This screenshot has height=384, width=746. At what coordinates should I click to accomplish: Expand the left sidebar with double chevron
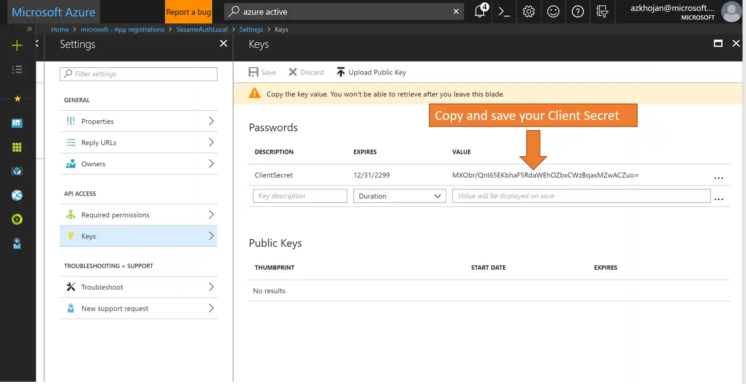(29, 29)
